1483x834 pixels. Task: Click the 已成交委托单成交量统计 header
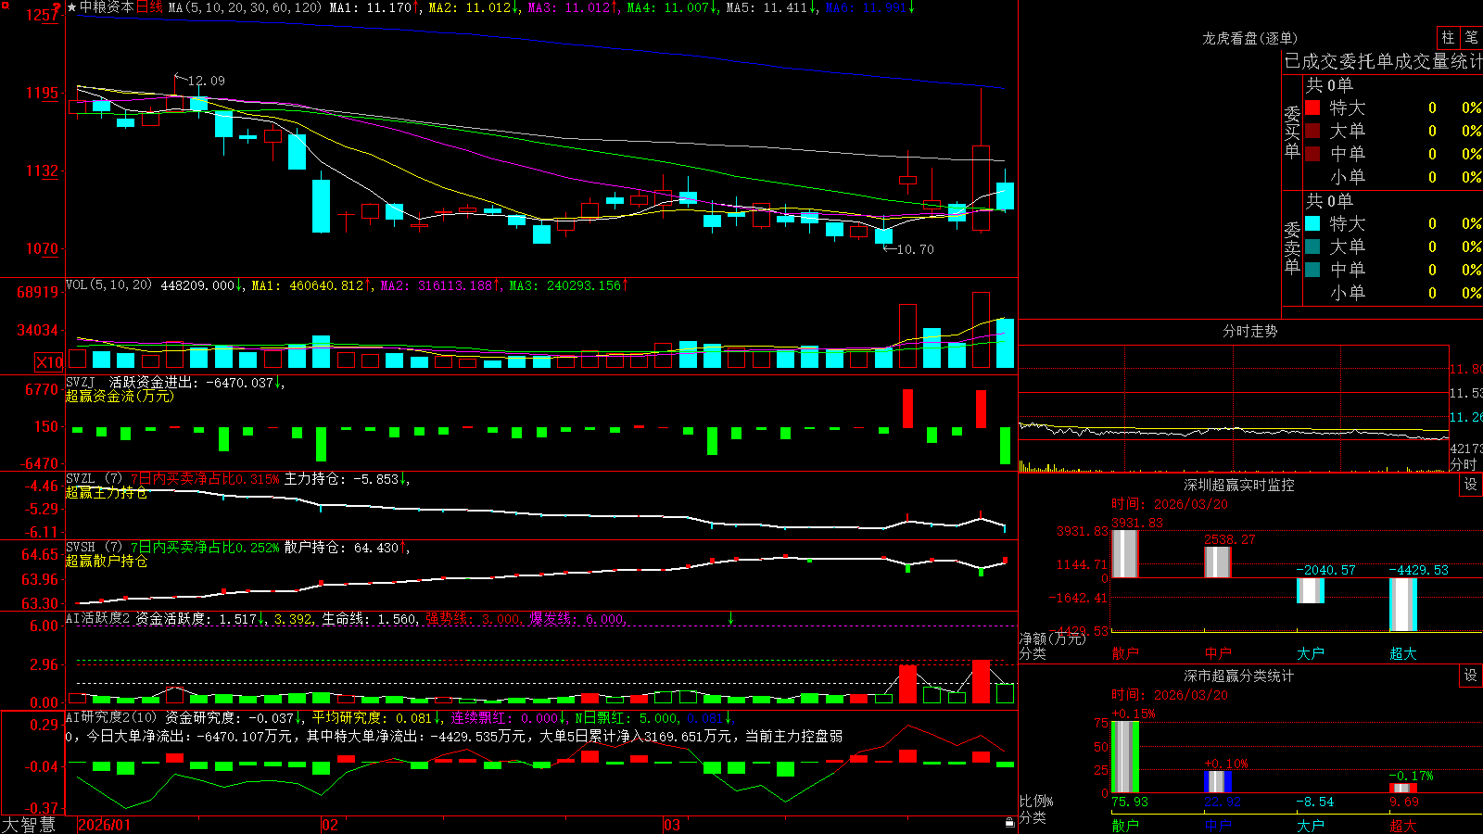pos(1382,61)
